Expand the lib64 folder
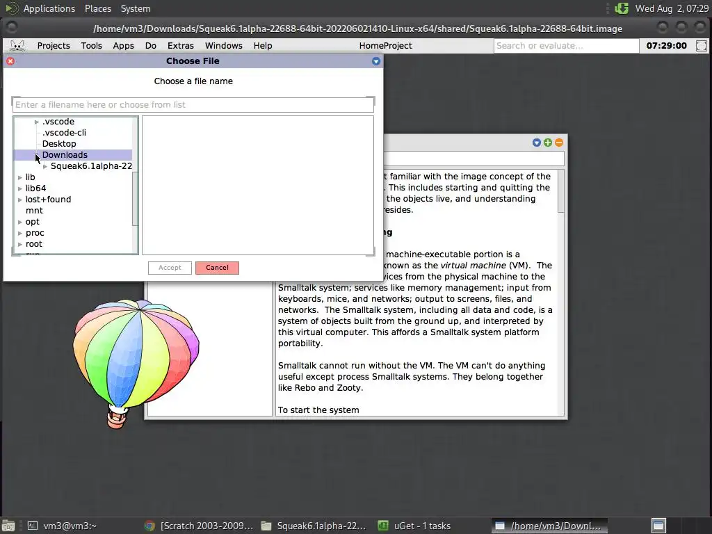 coord(20,188)
